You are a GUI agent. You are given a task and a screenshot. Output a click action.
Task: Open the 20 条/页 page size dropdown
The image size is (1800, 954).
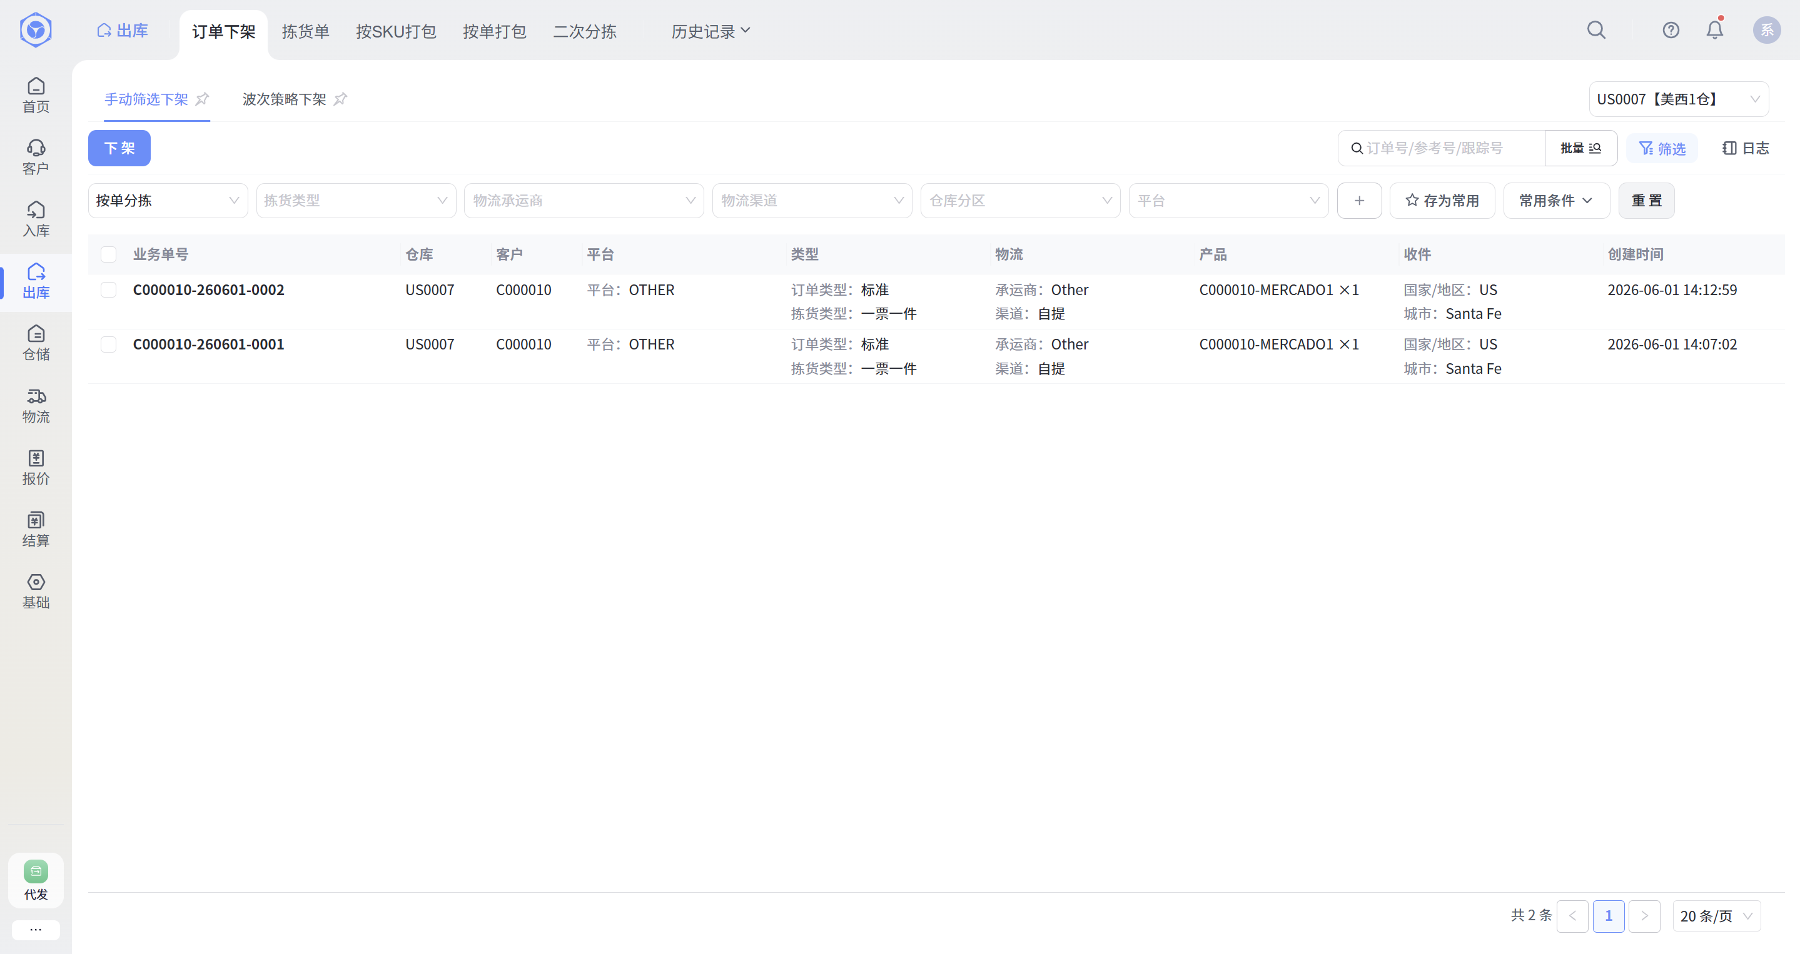pyautogui.click(x=1716, y=916)
